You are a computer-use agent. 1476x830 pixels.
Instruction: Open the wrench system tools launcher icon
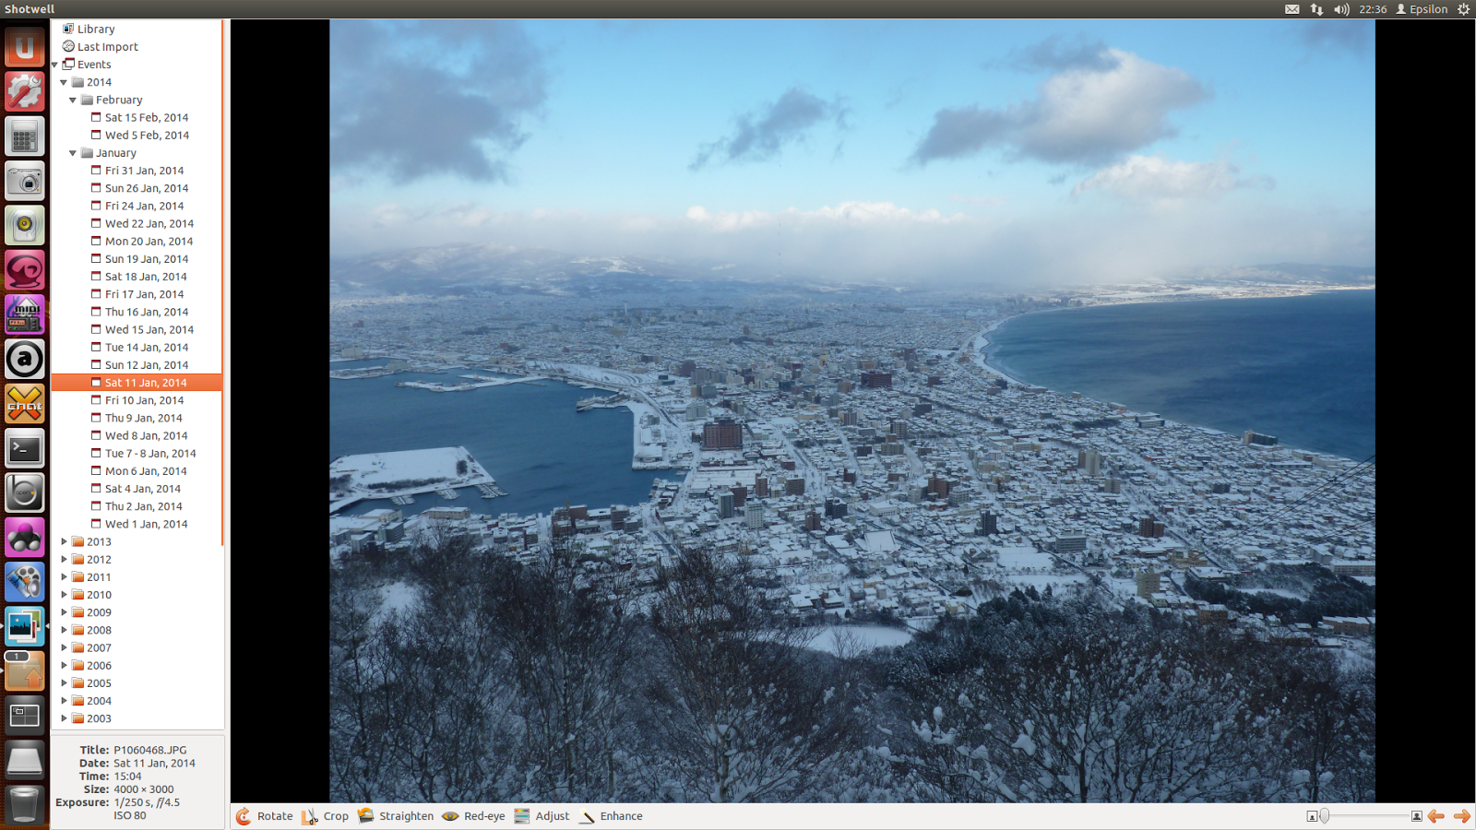[x=25, y=92]
